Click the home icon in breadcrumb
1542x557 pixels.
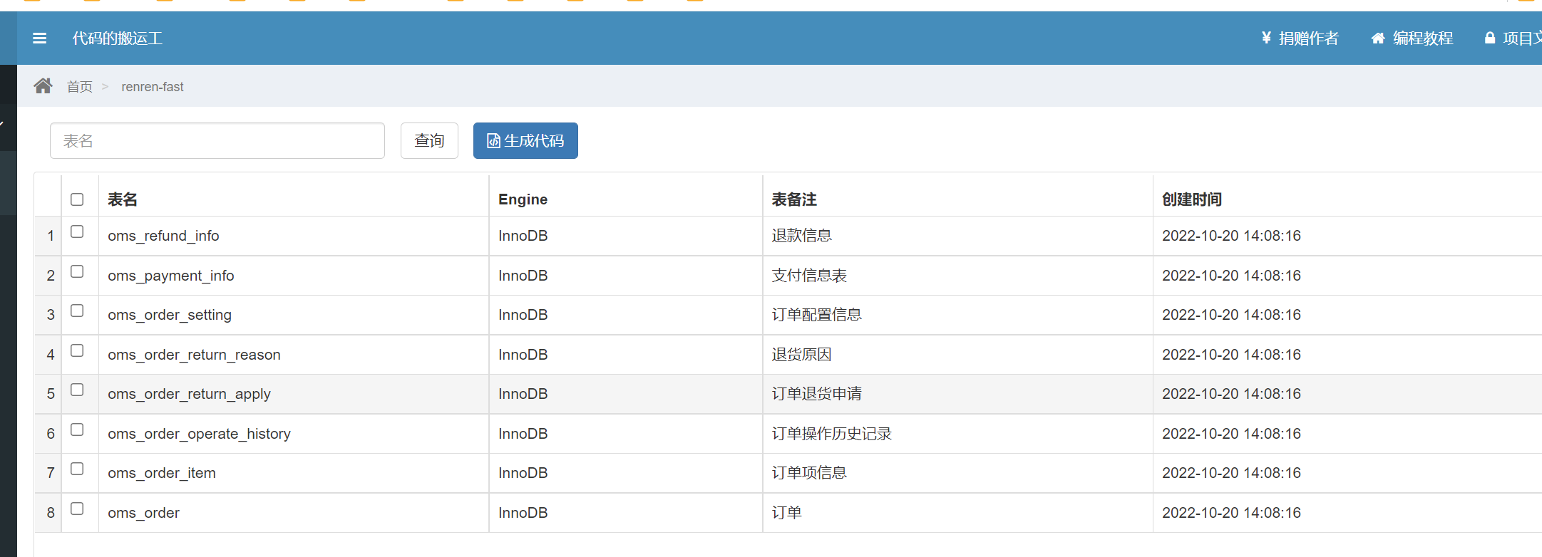tap(43, 86)
